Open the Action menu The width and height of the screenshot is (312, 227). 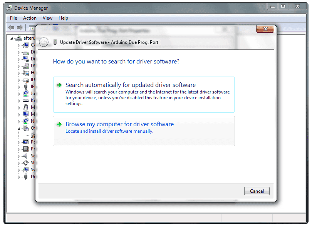click(30, 18)
